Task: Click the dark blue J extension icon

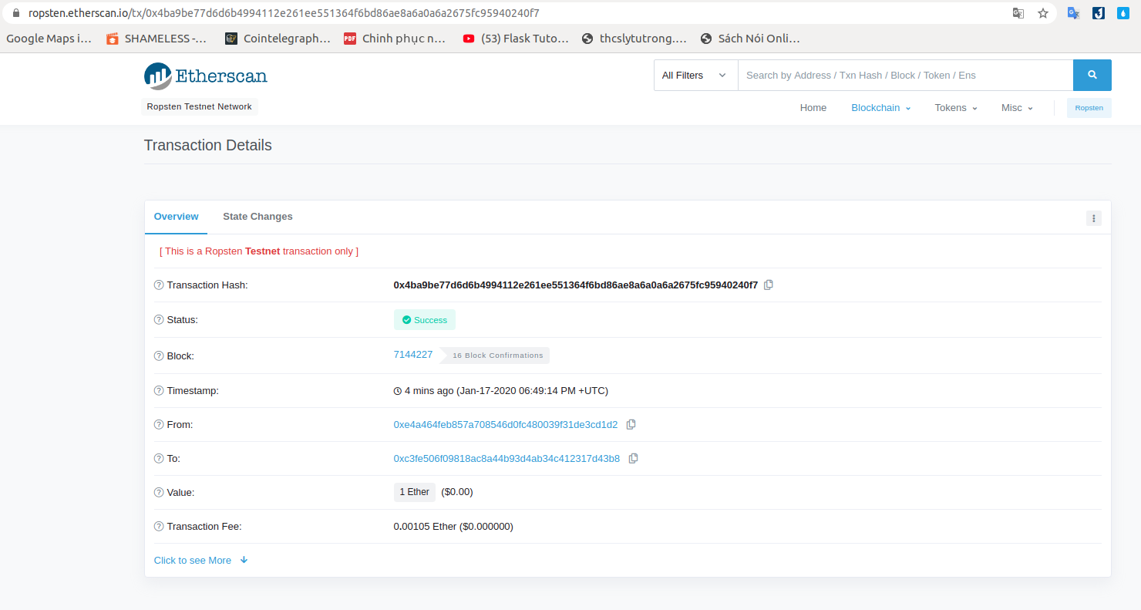Action: click(1099, 13)
